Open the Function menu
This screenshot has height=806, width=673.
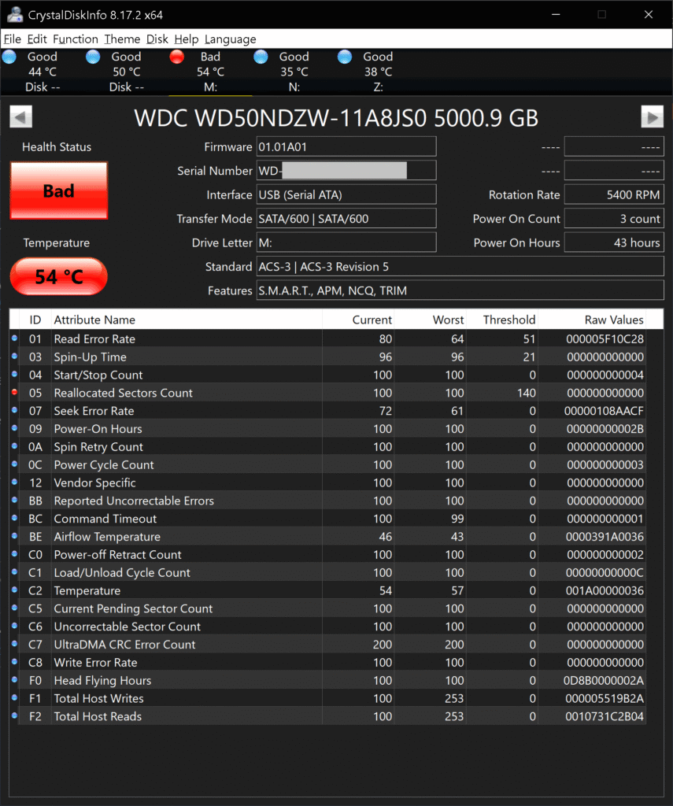[x=76, y=39]
